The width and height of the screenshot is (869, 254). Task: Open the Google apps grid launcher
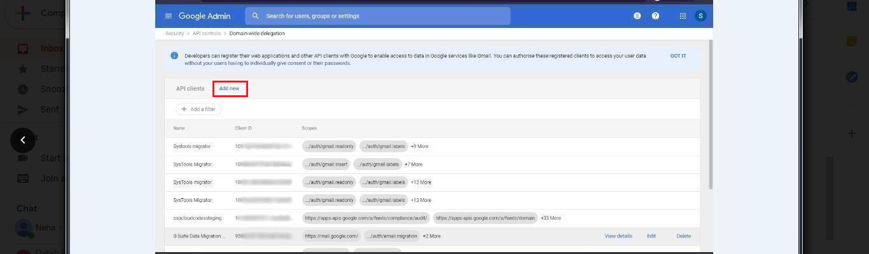683,16
